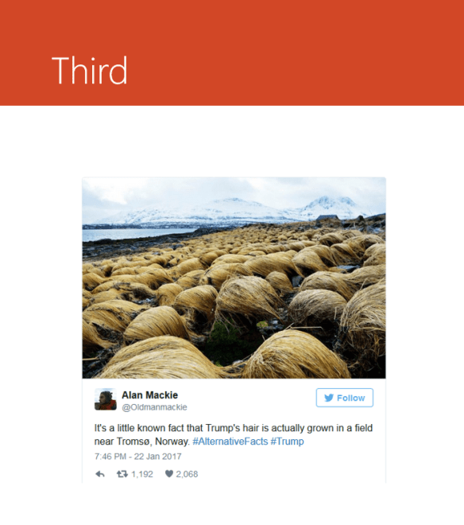Click the 1,192 retweet count
The width and height of the screenshot is (464, 525).
click(x=142, y=474)
